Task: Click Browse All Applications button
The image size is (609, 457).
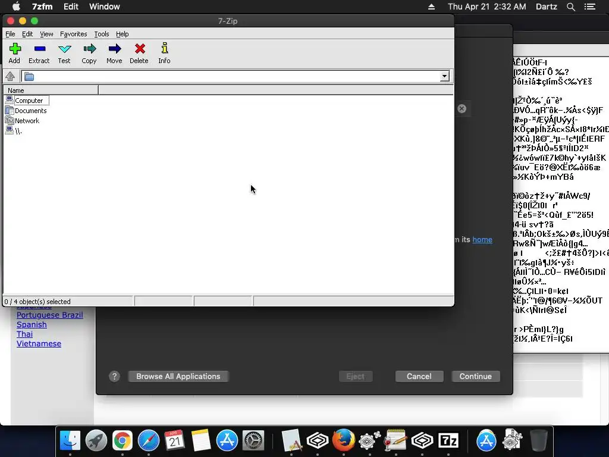Action: (178, 376)
